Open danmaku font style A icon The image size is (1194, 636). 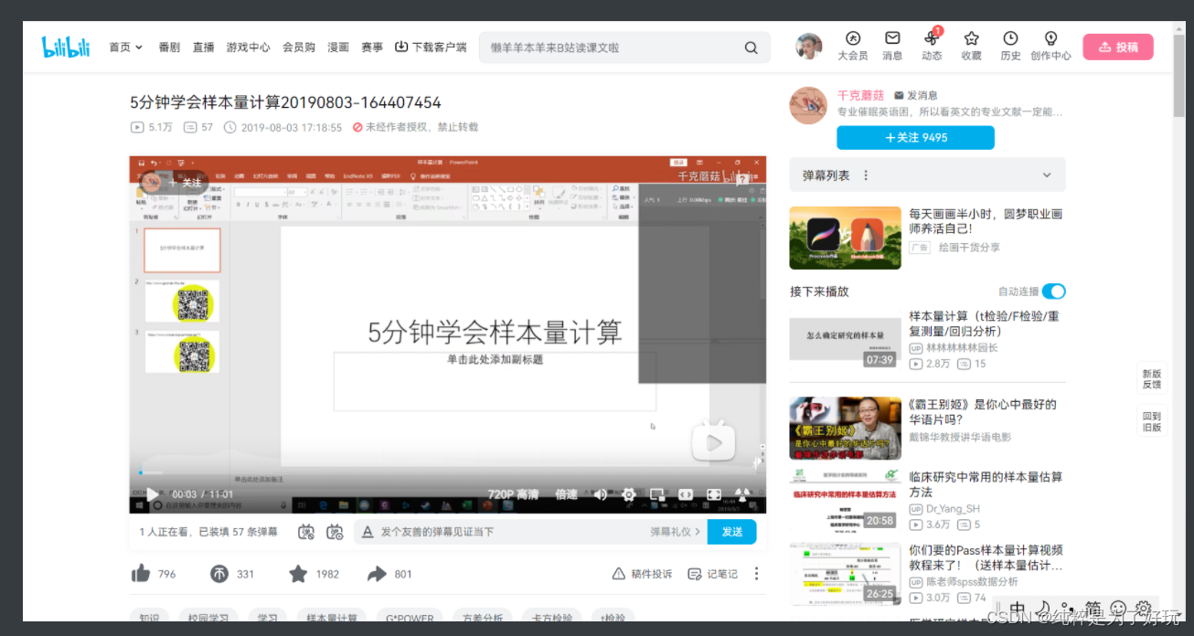368,532
